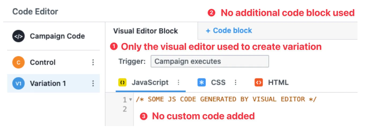Switch to the CSS tab
This screenshot has width=365, height=138.
[218, 83]
